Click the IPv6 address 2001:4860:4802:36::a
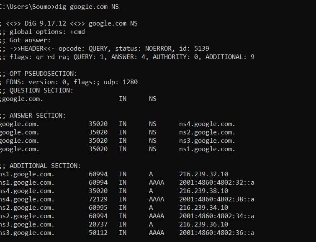The image size is (316, 242). (x=217, y=233)
